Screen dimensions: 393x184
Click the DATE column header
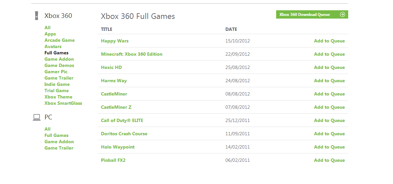point(231,29)
